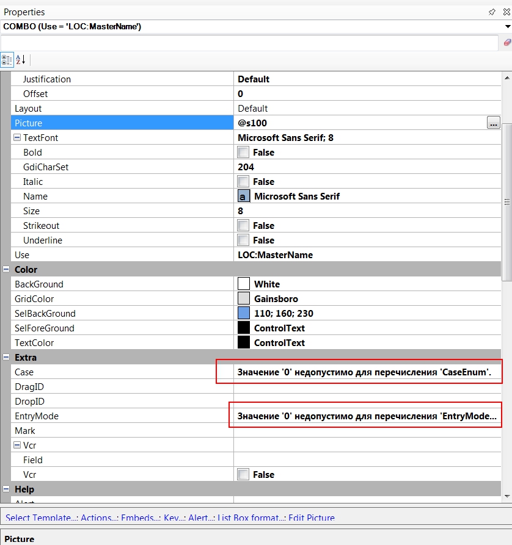The image size is (512, 545).
Task: Click the List Box format link
Action: (251, 518)
